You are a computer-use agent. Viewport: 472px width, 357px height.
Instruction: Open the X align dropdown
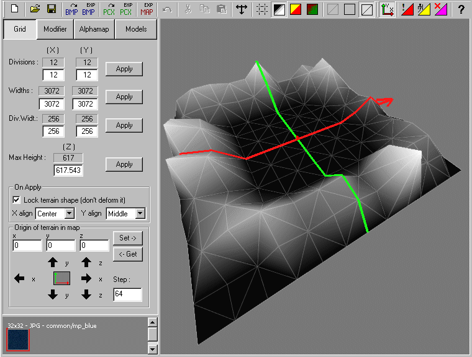coord(69,214)
